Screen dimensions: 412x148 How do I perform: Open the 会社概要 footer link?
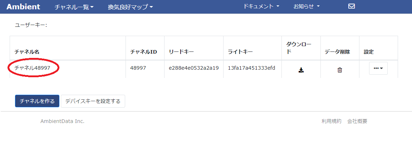tap(357, 121)
